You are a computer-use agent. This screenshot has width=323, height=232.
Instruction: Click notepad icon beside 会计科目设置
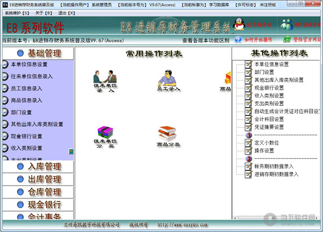pyautogui.click(x=248, y=119)
